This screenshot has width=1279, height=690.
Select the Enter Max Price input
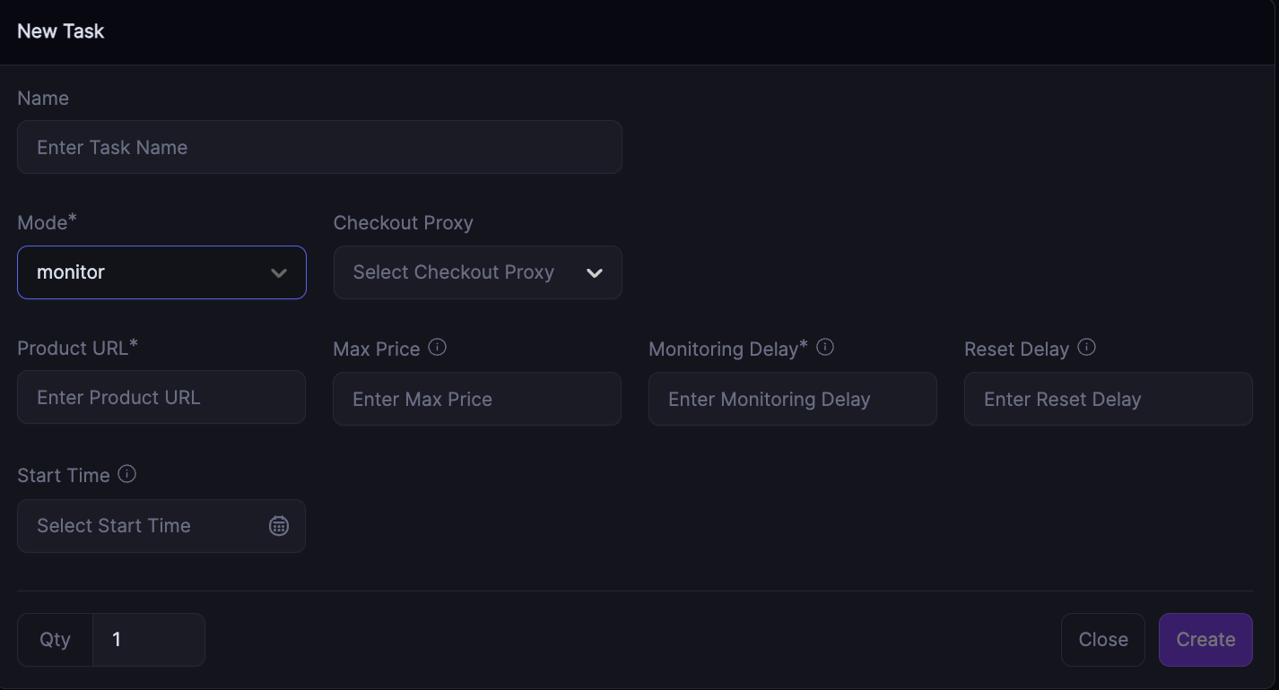477,400
